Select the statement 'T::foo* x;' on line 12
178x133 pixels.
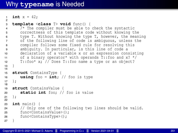(31, 62)
